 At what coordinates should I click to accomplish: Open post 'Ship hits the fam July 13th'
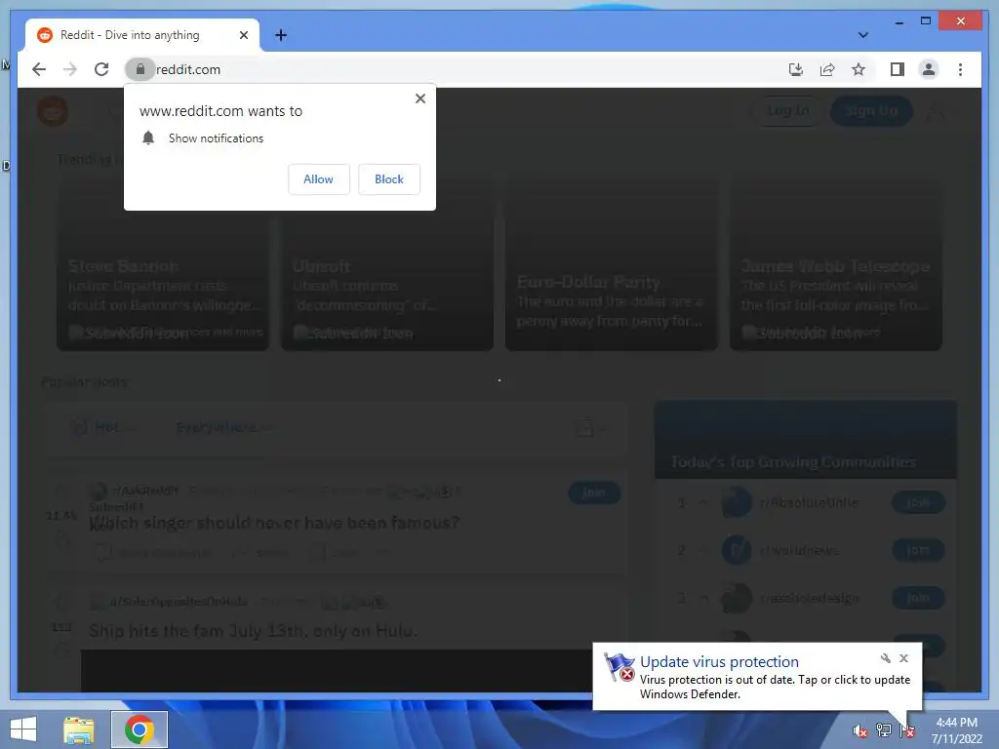coord(253,631)
